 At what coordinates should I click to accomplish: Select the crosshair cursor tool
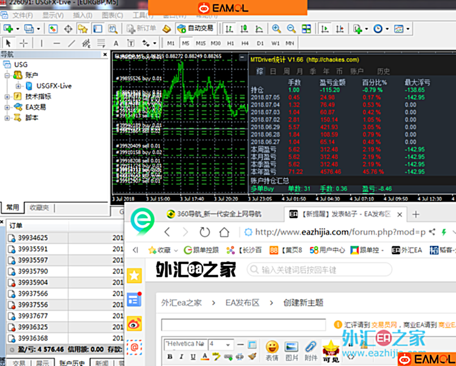click(24, 43)
